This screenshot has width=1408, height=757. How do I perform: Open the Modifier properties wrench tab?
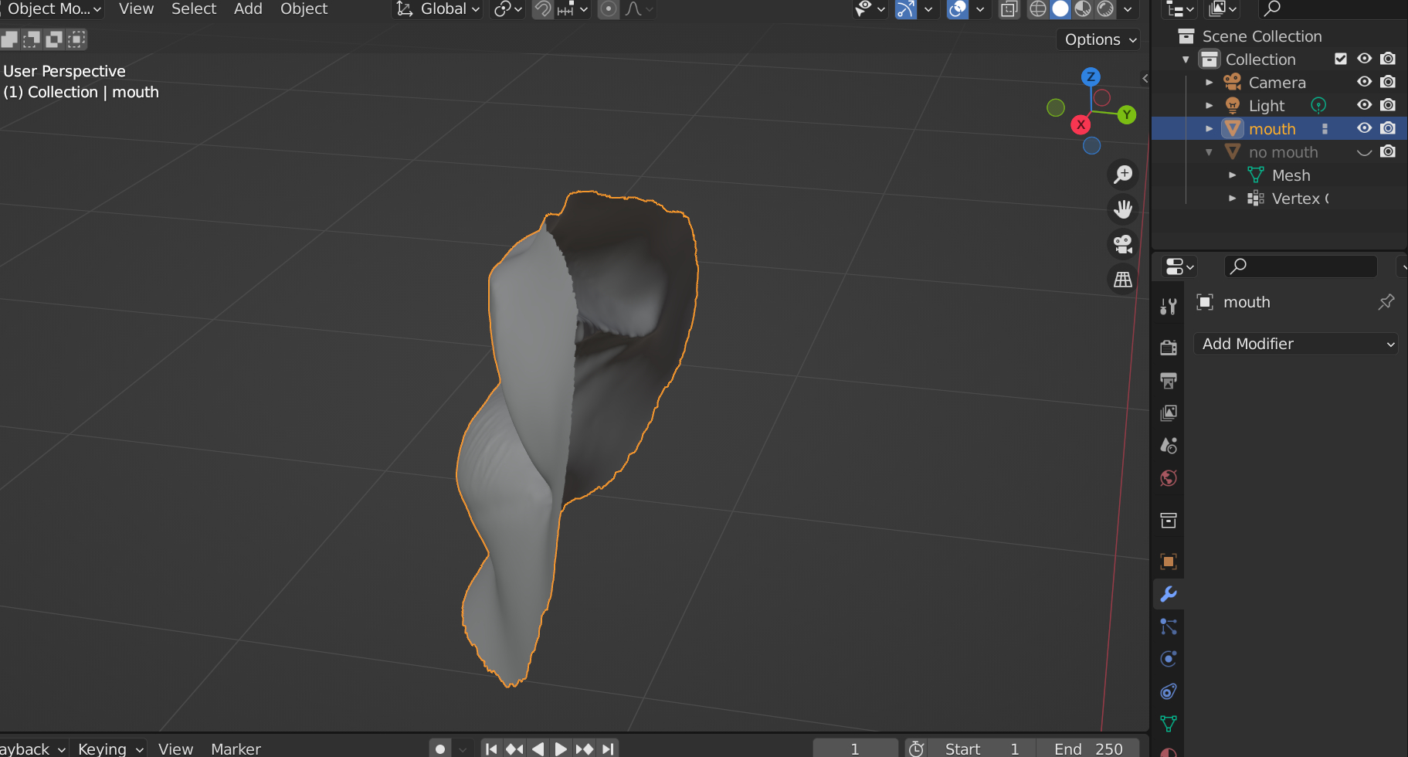[1169, 594]
